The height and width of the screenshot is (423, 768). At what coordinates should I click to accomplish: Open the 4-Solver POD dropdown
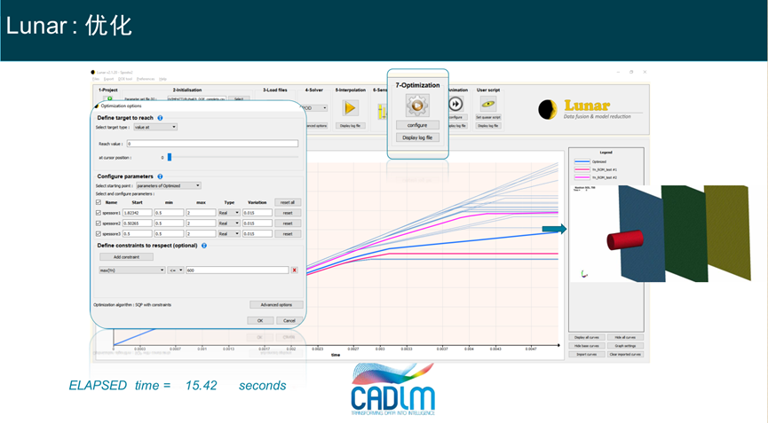point(314,108)
